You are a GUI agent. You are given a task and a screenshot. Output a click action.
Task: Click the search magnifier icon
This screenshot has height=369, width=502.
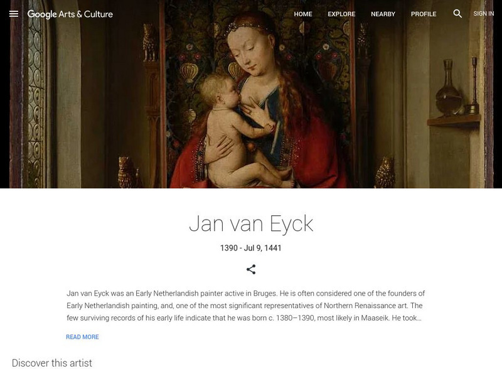click(x=457, y=13)
